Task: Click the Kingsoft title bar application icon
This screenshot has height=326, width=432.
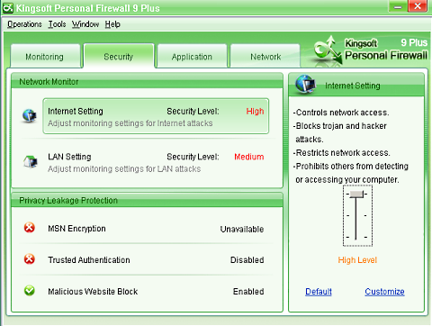Action: [8, 8]
